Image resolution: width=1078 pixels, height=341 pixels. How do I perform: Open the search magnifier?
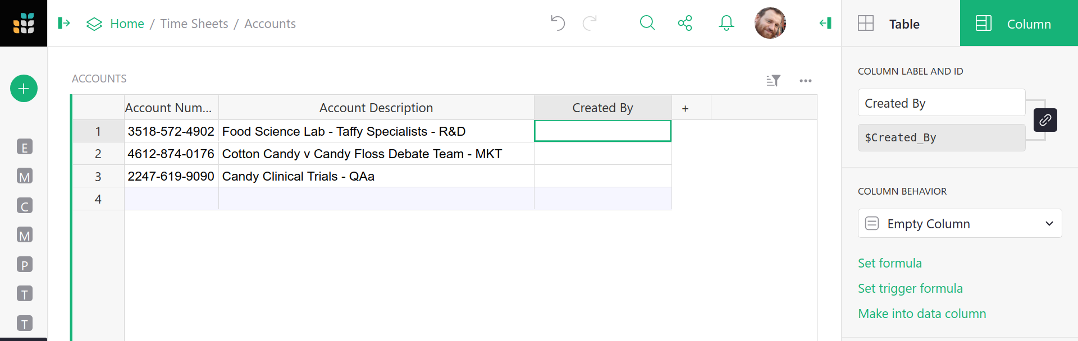point(647,23)
